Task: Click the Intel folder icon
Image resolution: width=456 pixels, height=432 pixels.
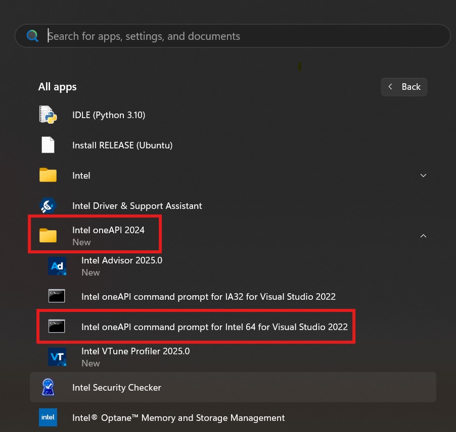Action: tap(48, 176)
